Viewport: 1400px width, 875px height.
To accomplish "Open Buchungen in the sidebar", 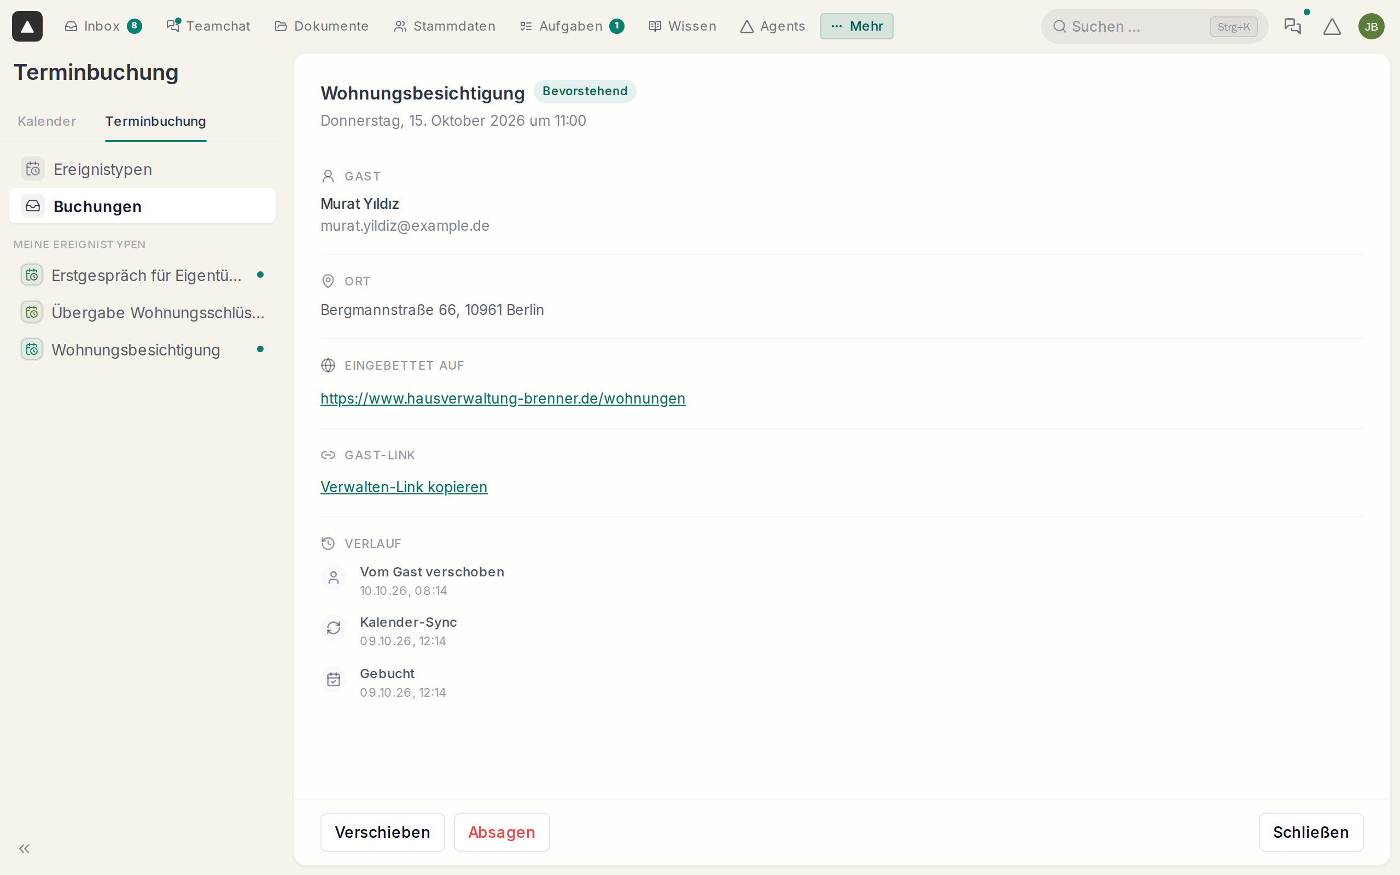I will [x=142, y=206].
